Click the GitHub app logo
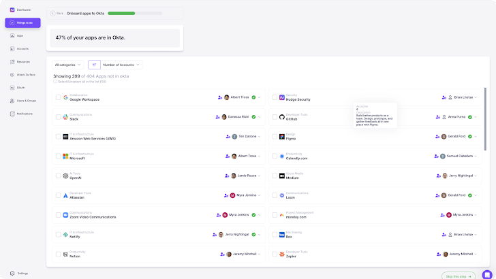This screenshot has height=279, width=496. pyautogui.click(x=282, y=117)
